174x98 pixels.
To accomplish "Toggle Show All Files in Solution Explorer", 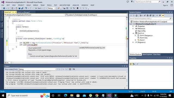I will pyautogui.click(x=153, y=16).
